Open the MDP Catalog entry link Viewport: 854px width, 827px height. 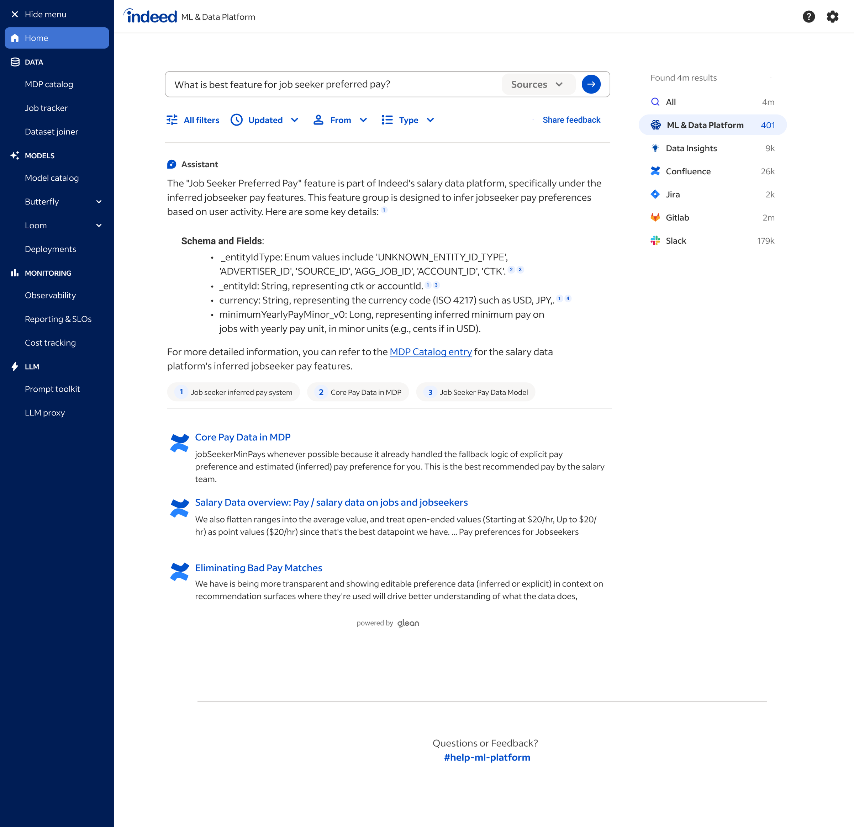(x=431, y=352)
